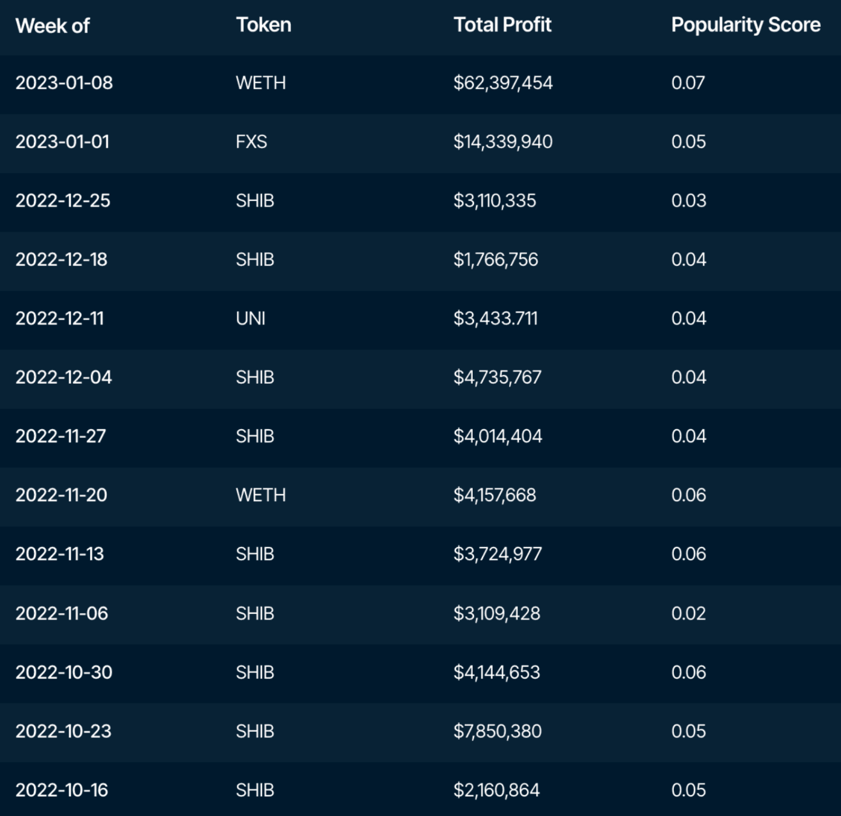Viewport: 841px width, 816px height.
Task: Select the $3,724,977 profit cell
Action: tap(498, 554)
